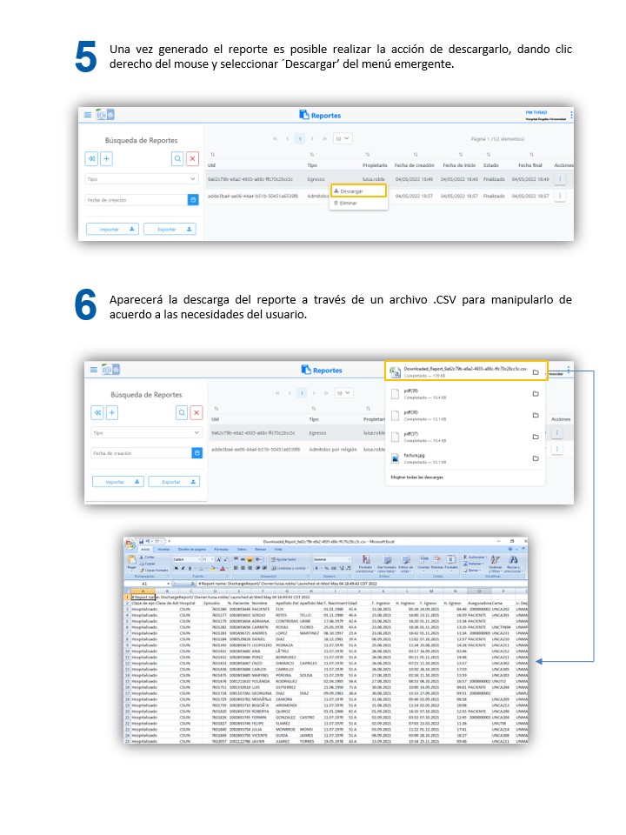Choose Eliminar in the context menu
Screen dimensions: 626x835
click(349, 203)
